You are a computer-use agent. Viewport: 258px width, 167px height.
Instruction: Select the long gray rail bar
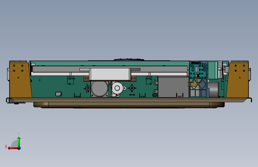(110, 69)
